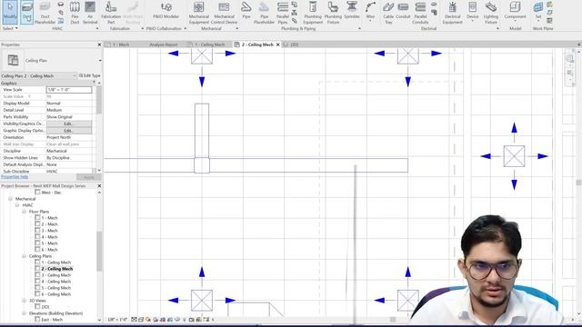
Task: Start the Pipe tool
Action: click(x=246, y=10)
